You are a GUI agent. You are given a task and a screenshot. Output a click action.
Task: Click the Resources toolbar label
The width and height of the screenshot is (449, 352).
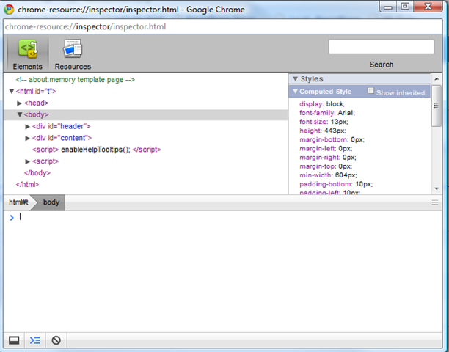[73, 67]
